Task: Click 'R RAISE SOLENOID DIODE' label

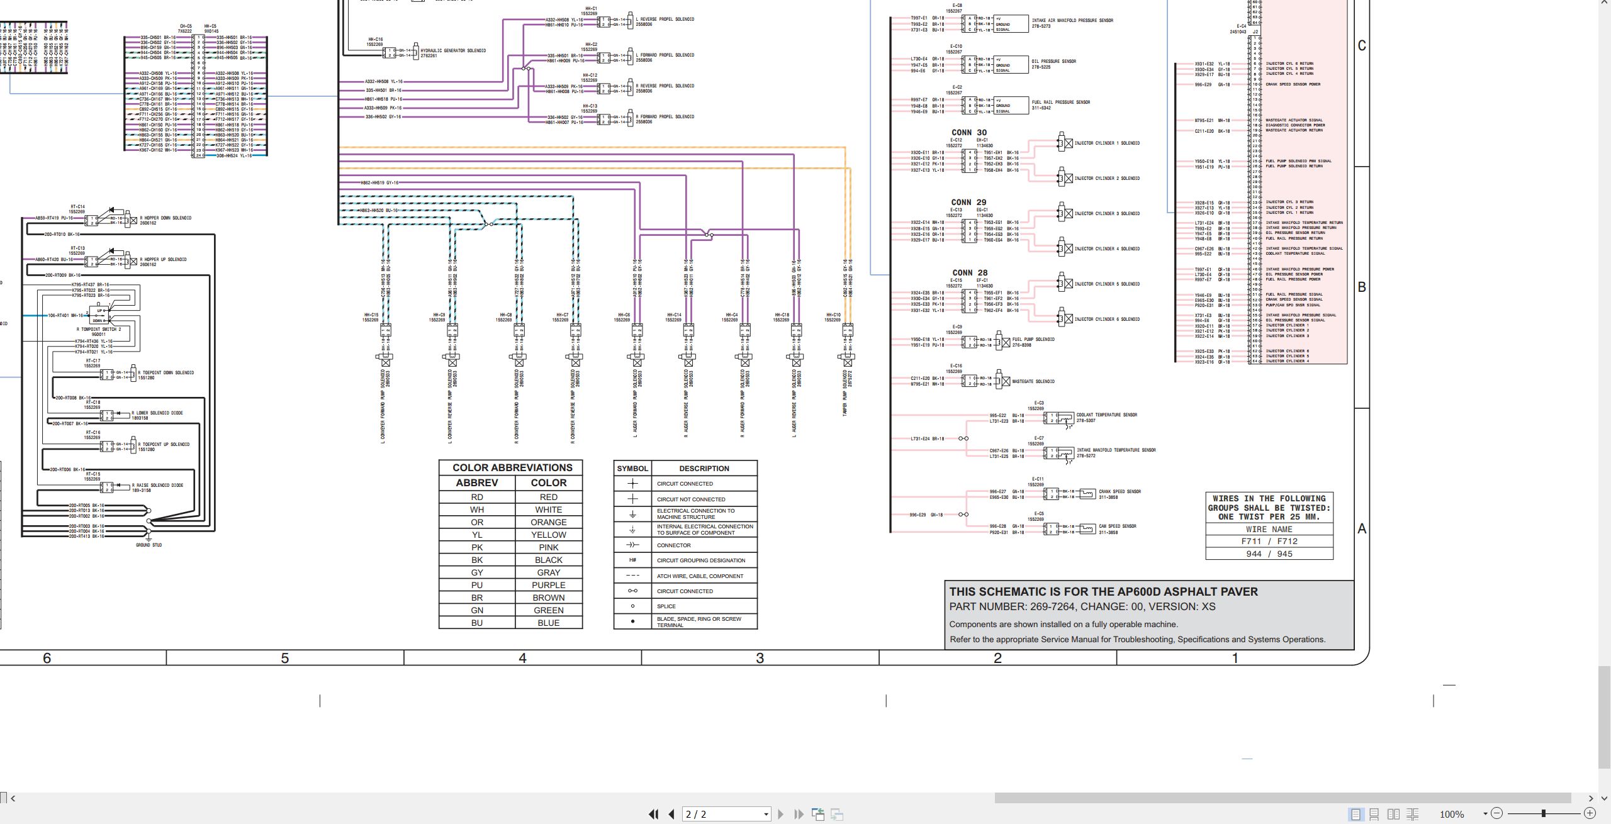Action: pyautogui.click(x=158, y=486)
